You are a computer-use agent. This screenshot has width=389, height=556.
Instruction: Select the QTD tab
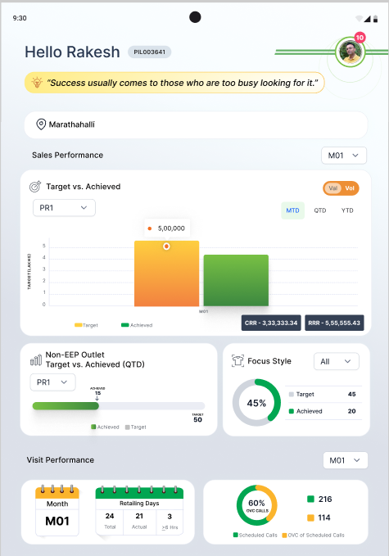[x=320, y=210]
